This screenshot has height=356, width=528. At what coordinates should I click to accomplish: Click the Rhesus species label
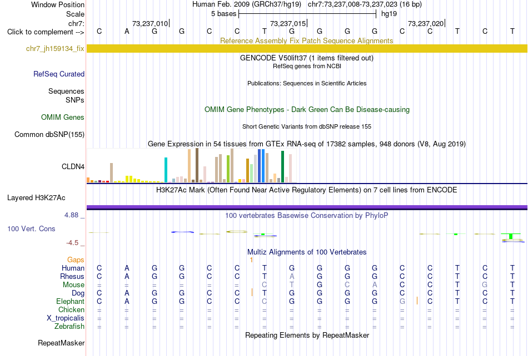tap(72, 276)
